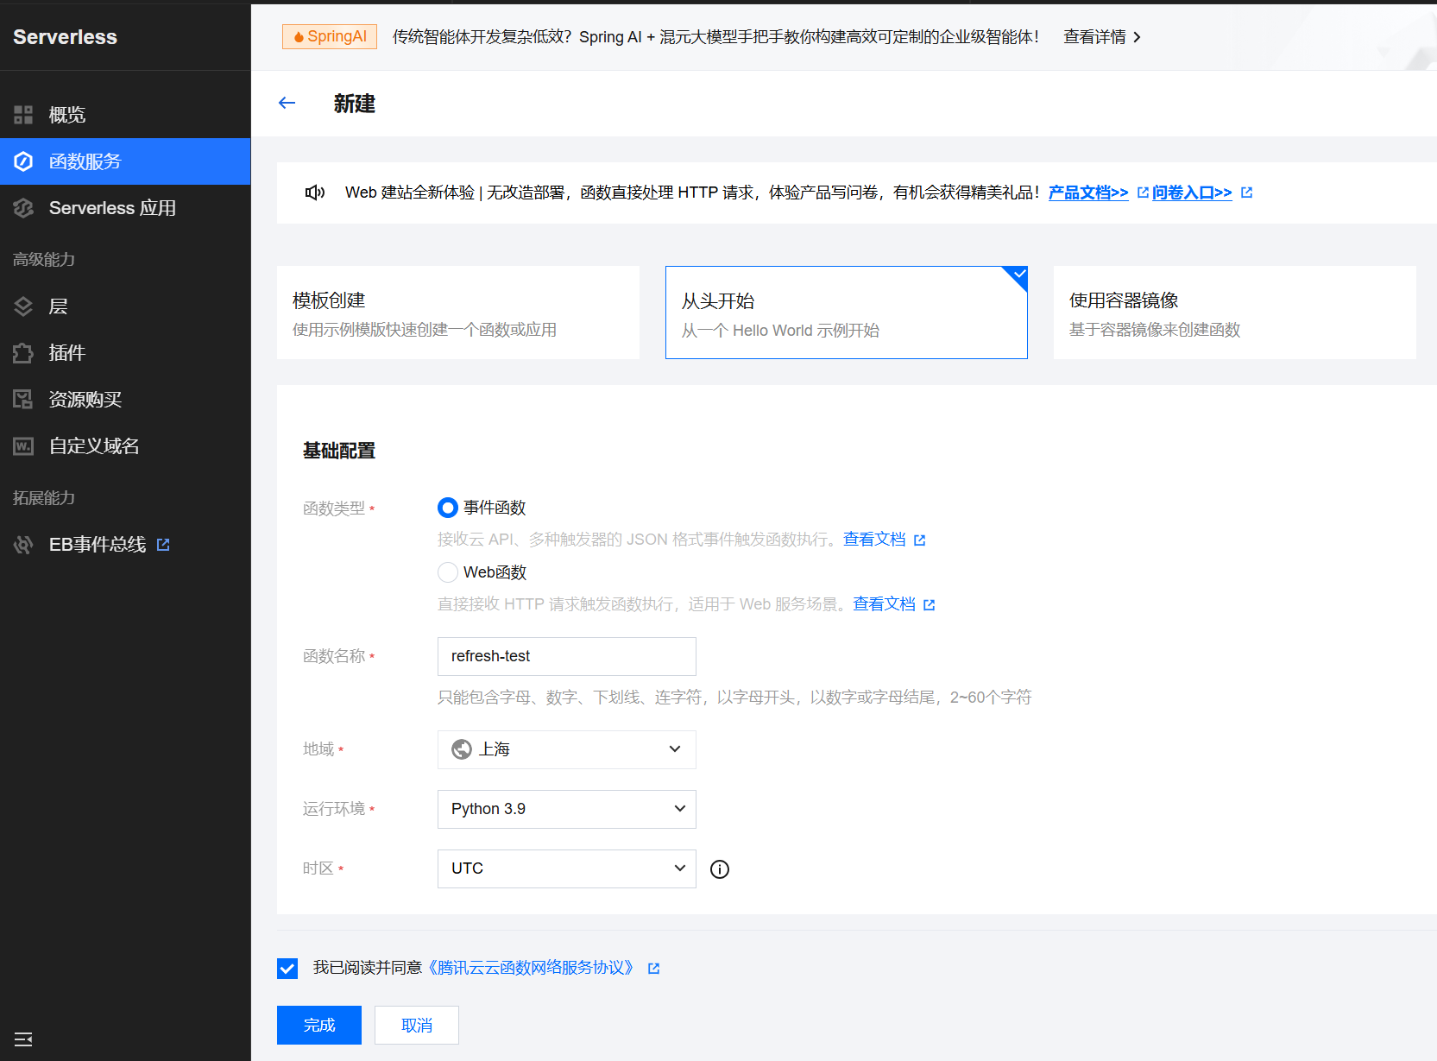This screenshot has width=1437, height=1061.
Task: Open 概览 in the sidebar menu
Action: coord(125,115)
